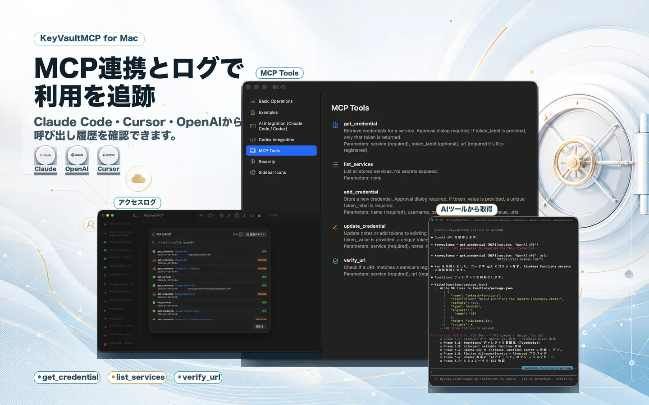Open the Google Ads API (MCC) log link
Screen dimensions: 649x405
click(x=187, y=311)
